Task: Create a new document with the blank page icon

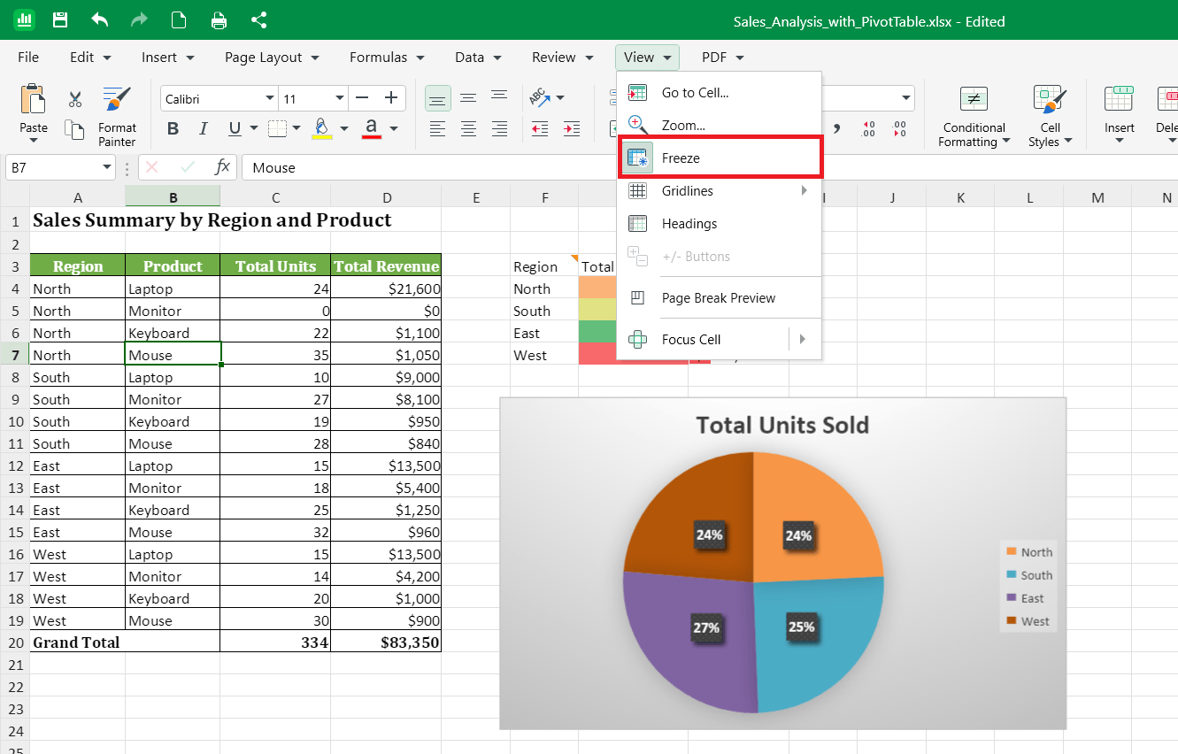Action: 179,20
